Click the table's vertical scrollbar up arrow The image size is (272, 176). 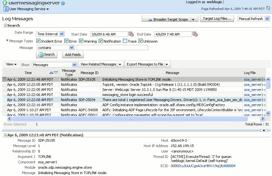click(x=268, y=80)
